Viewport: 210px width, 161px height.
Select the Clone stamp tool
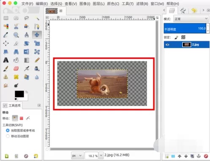[6, 77]
